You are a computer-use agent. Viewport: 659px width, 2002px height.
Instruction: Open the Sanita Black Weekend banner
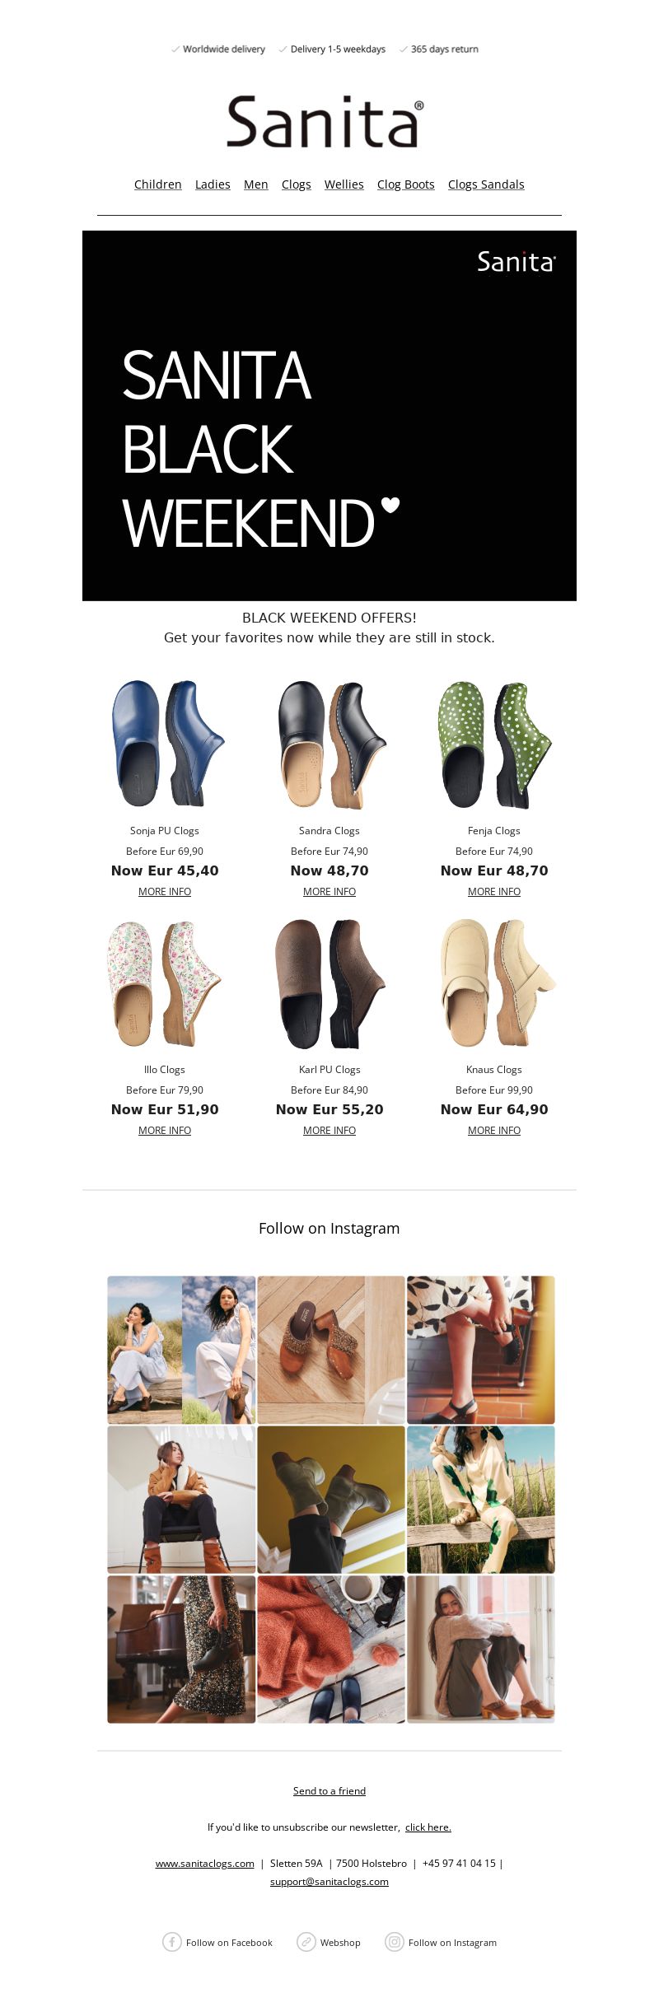(329, 416)
